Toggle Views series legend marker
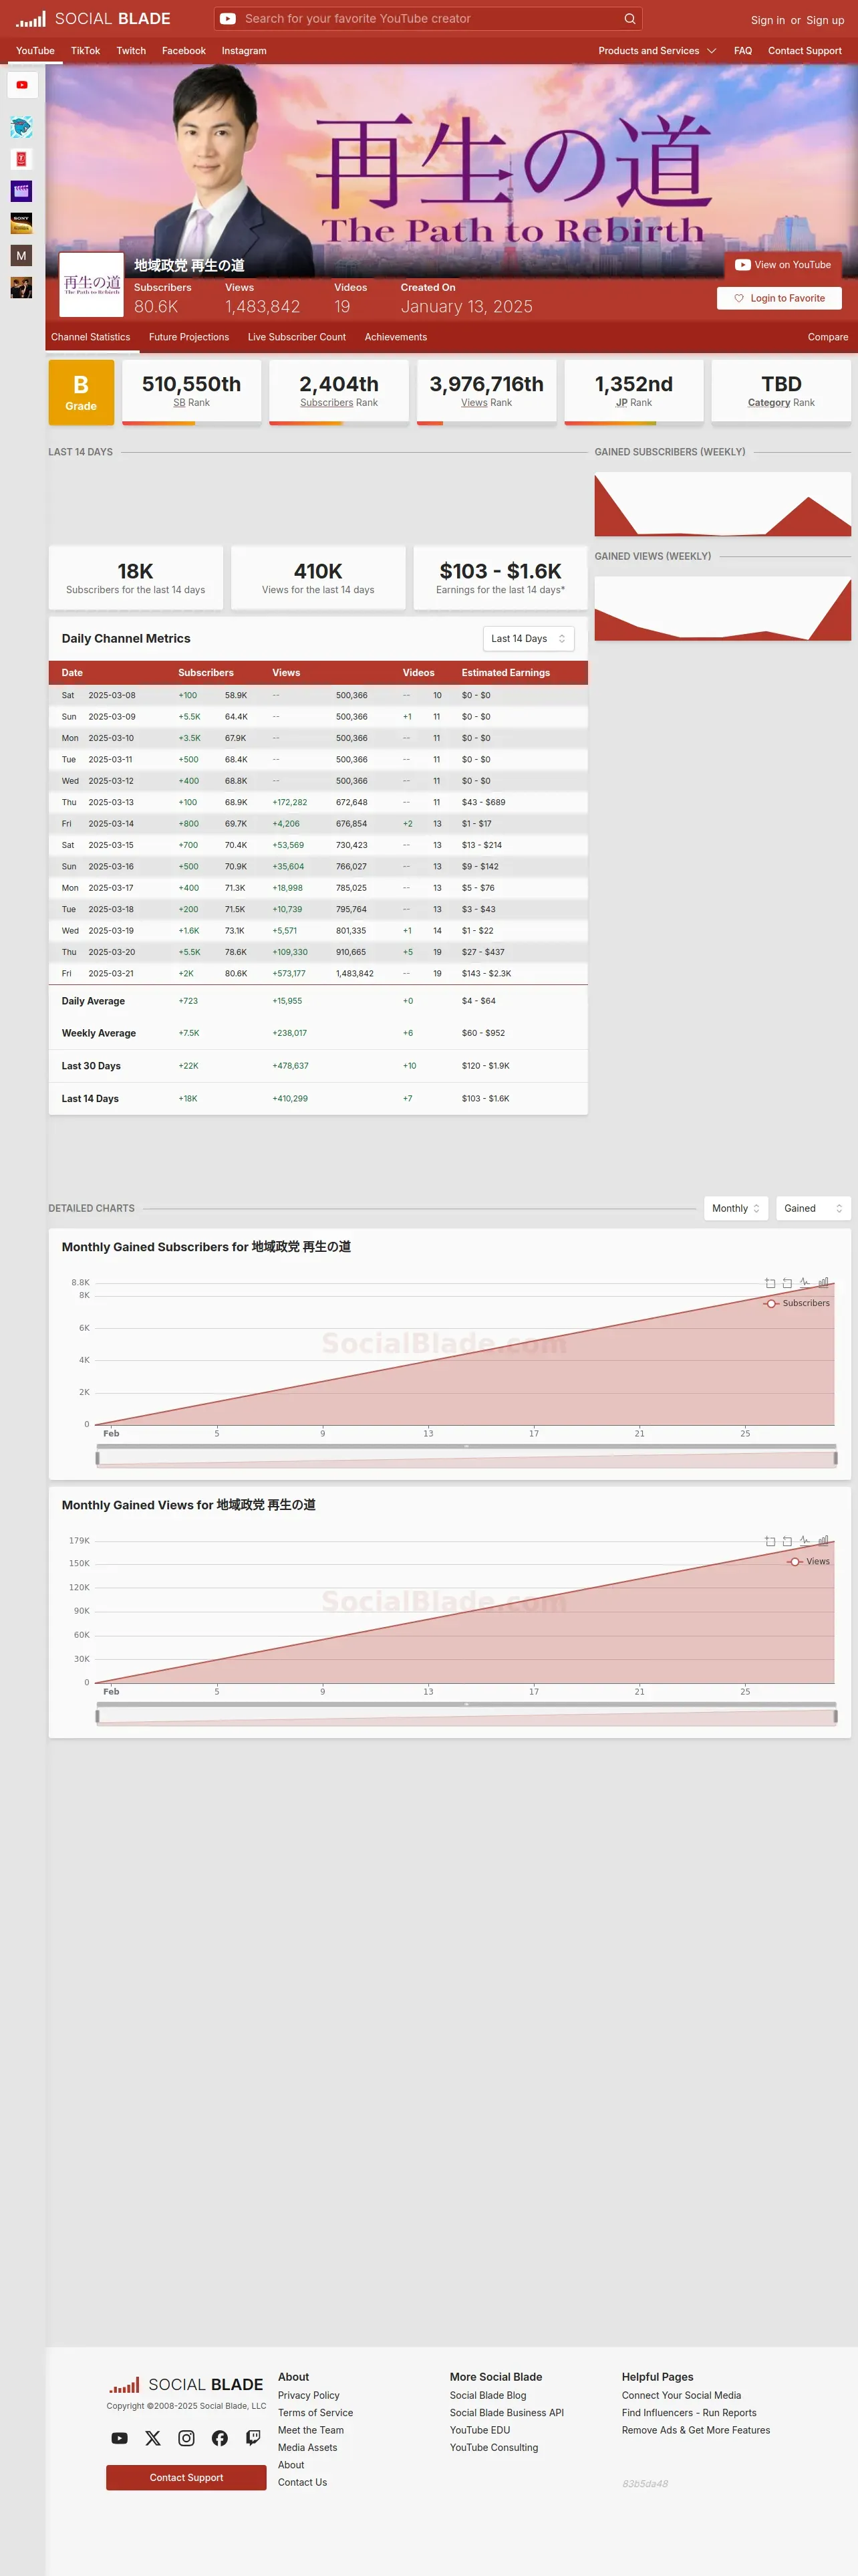This screenshot has width=858, height=2576. click(x=795, y=1561)
